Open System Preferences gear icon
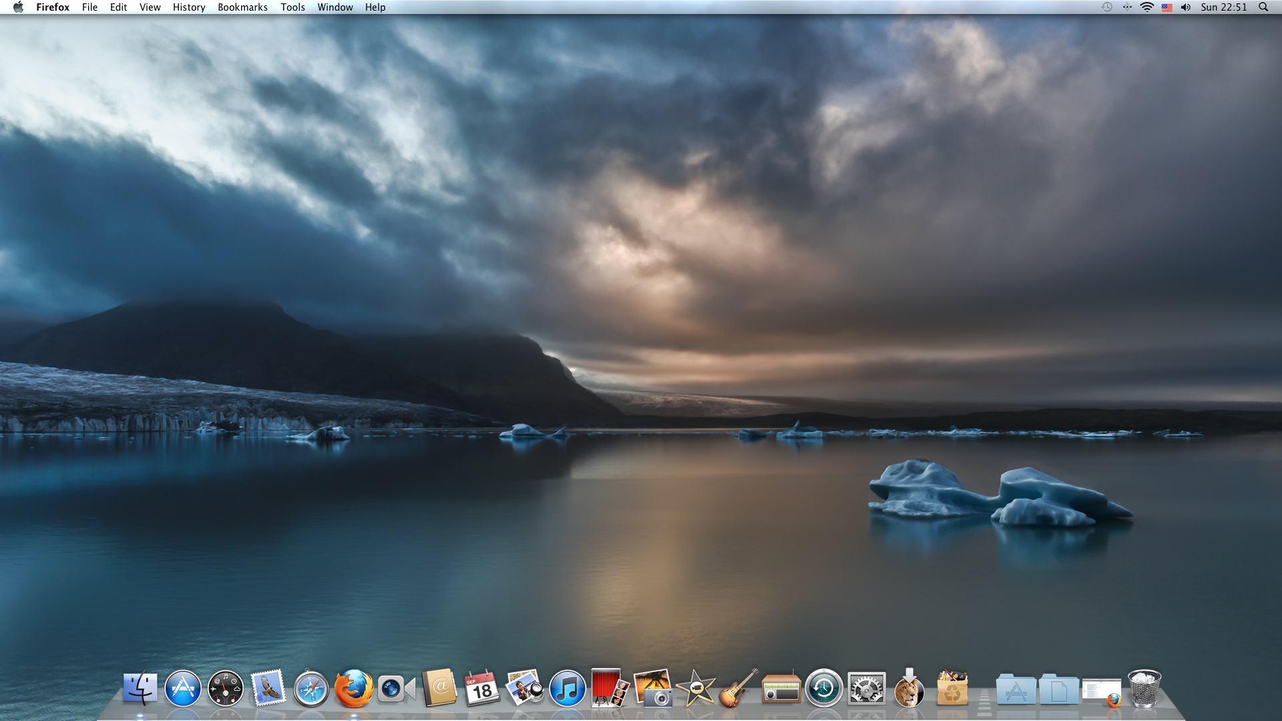Image resolution: width=1282 pixels, height=721 pixels. [x=867, y=688]
